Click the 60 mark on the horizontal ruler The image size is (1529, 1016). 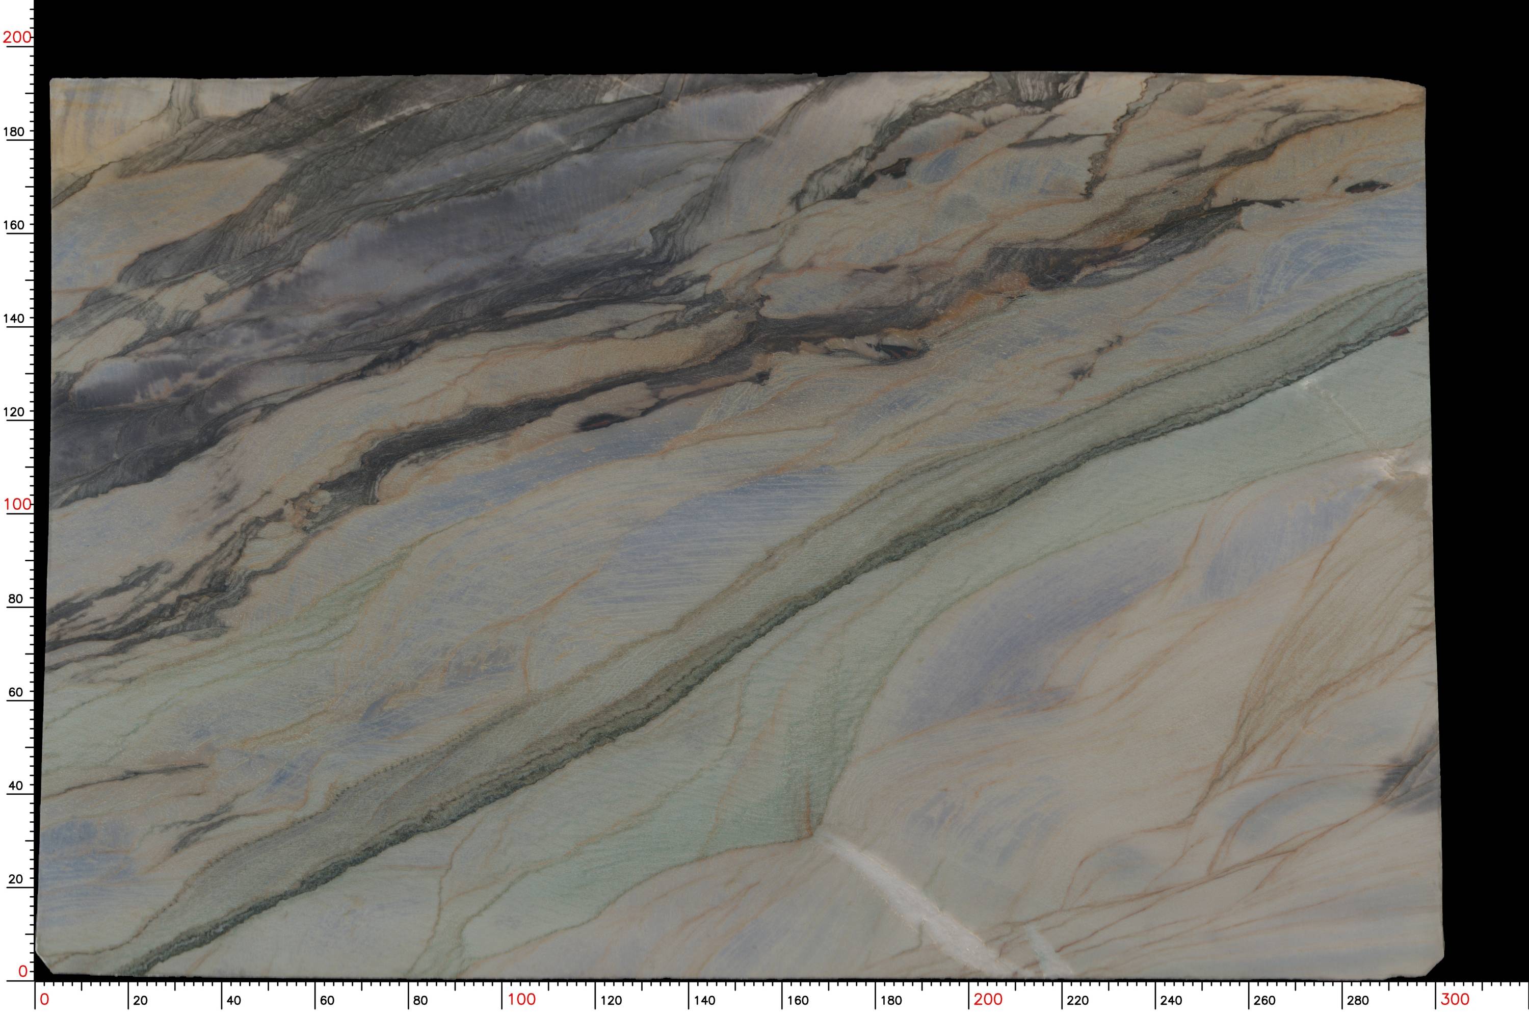(x=327, y=1000)
